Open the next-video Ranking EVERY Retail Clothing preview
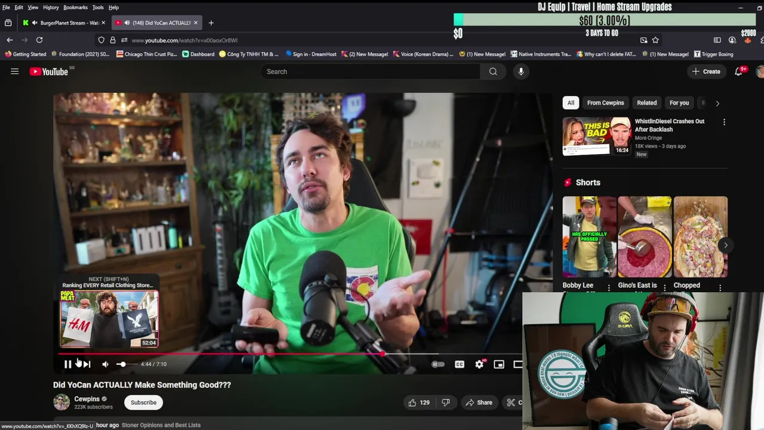Viewport: 764px width, 430px height. tap(109, 318)
